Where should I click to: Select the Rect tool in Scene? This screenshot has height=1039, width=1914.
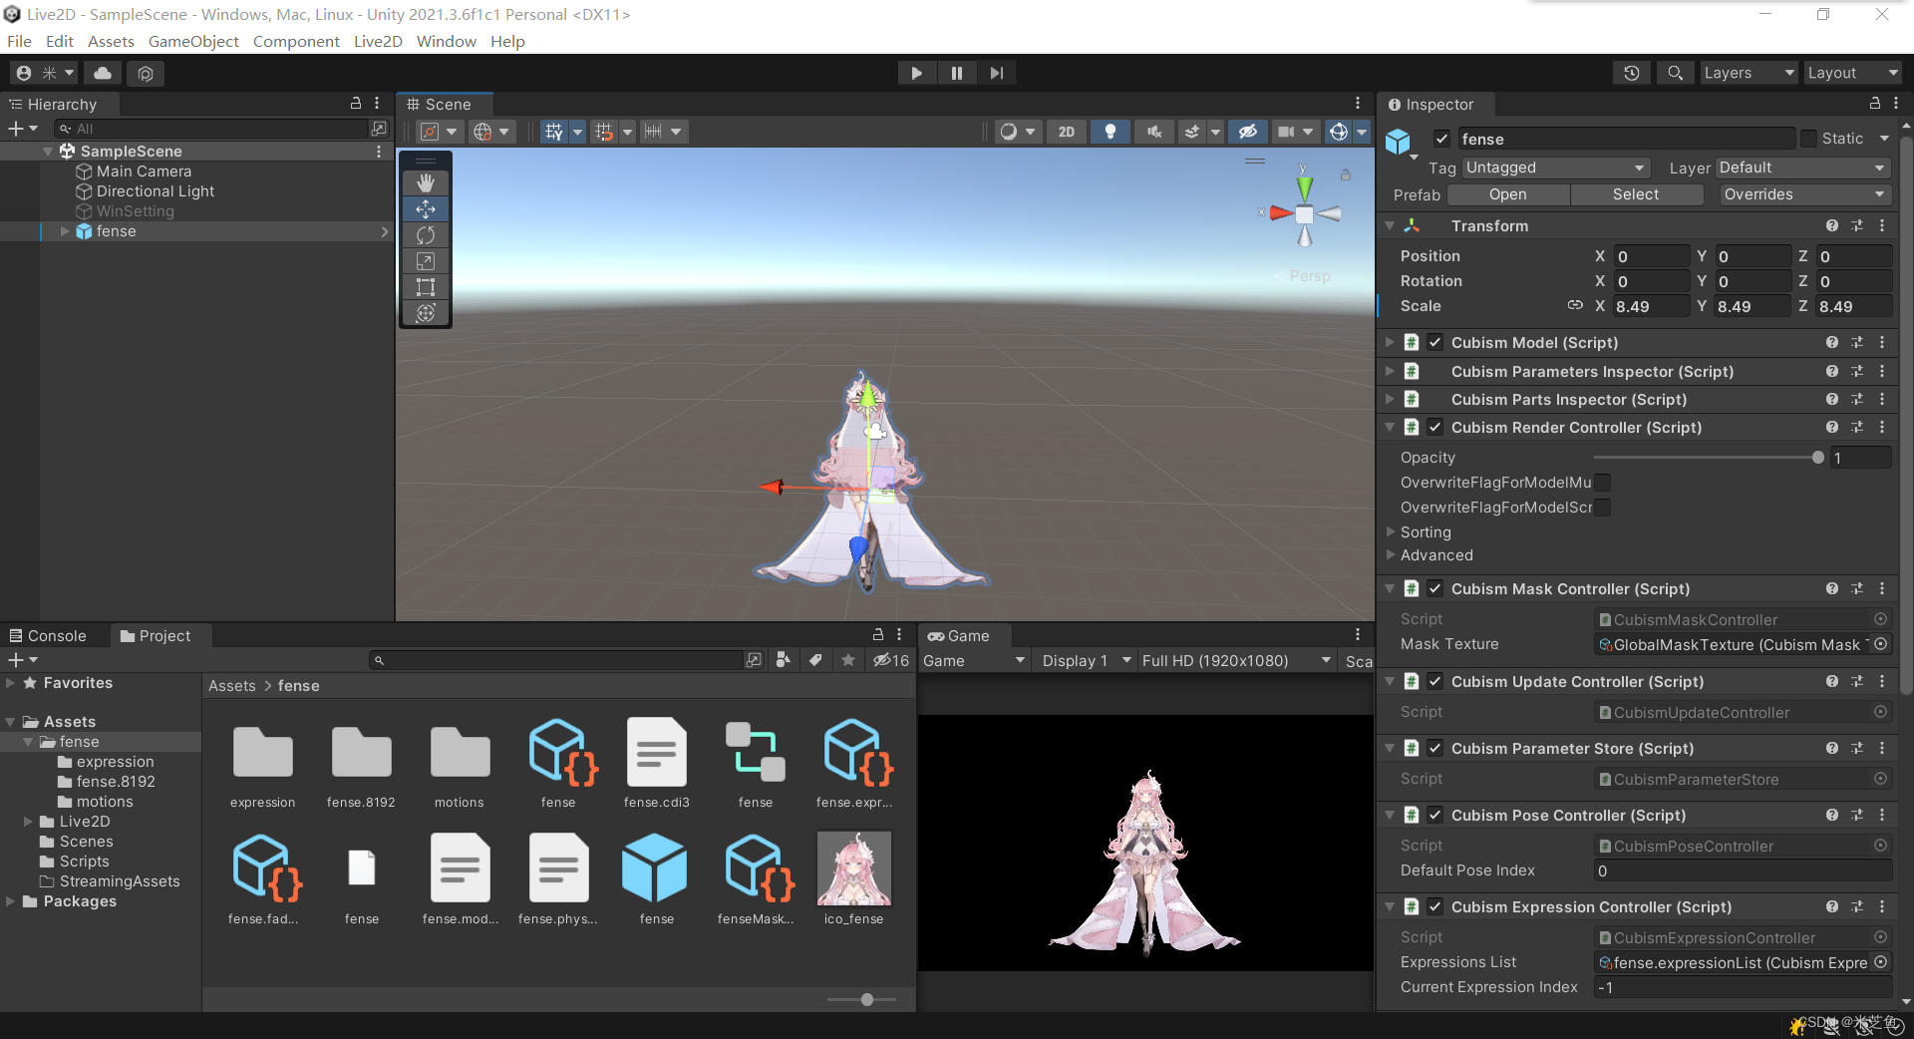pos(426,287)
